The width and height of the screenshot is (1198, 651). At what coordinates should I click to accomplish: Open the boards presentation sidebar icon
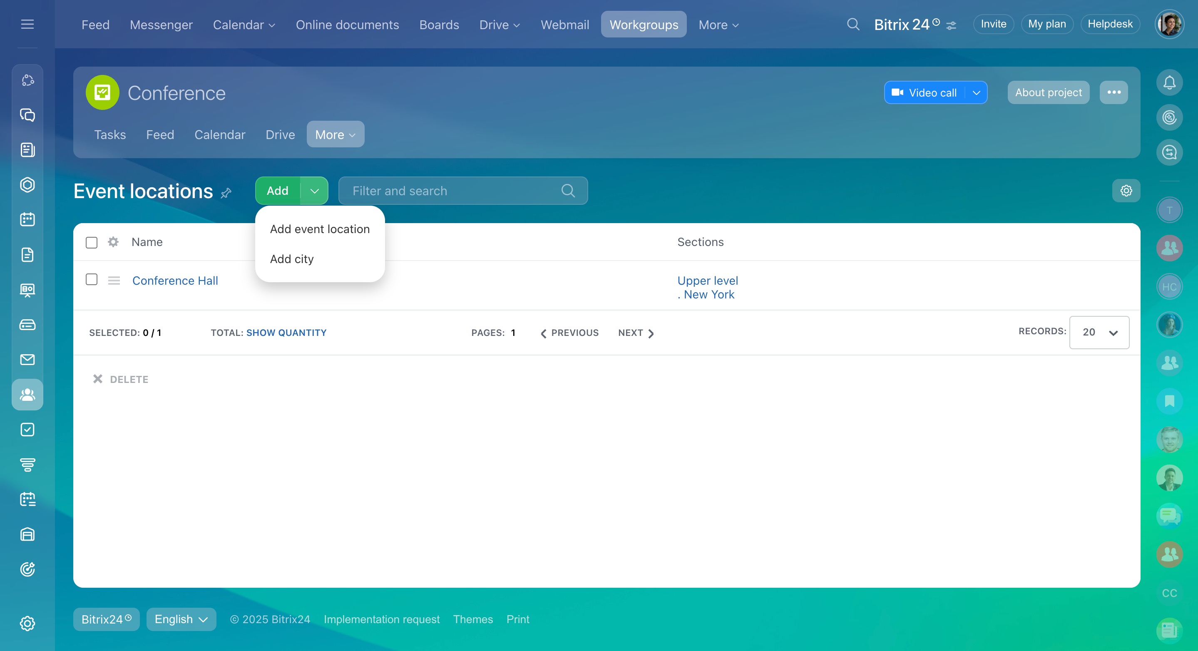tap(27, 290)
